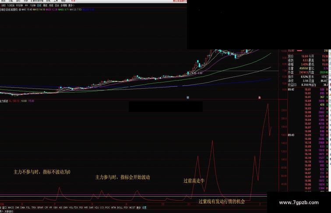The image size is (331, 213).
Task: Click the 今开 opening price label
Action: pos(311,56)
